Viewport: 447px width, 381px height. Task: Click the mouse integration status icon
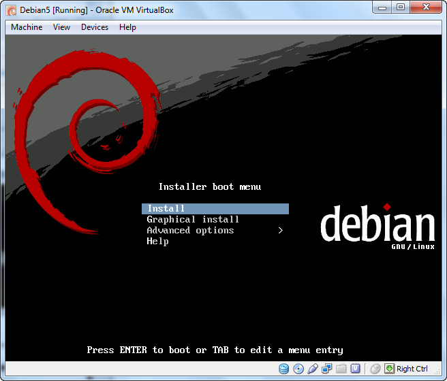pyautogui.click(x=375, y=369)
